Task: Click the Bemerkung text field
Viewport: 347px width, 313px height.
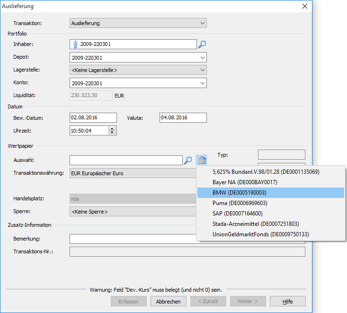Action: [133, 239]
